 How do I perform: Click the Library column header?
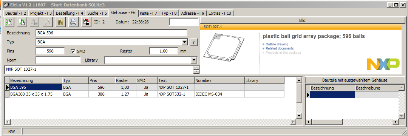pyautogui.click(x=264, y=80)
